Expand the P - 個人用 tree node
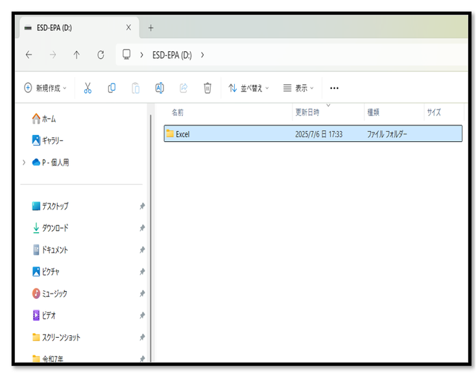 point(24,163)
